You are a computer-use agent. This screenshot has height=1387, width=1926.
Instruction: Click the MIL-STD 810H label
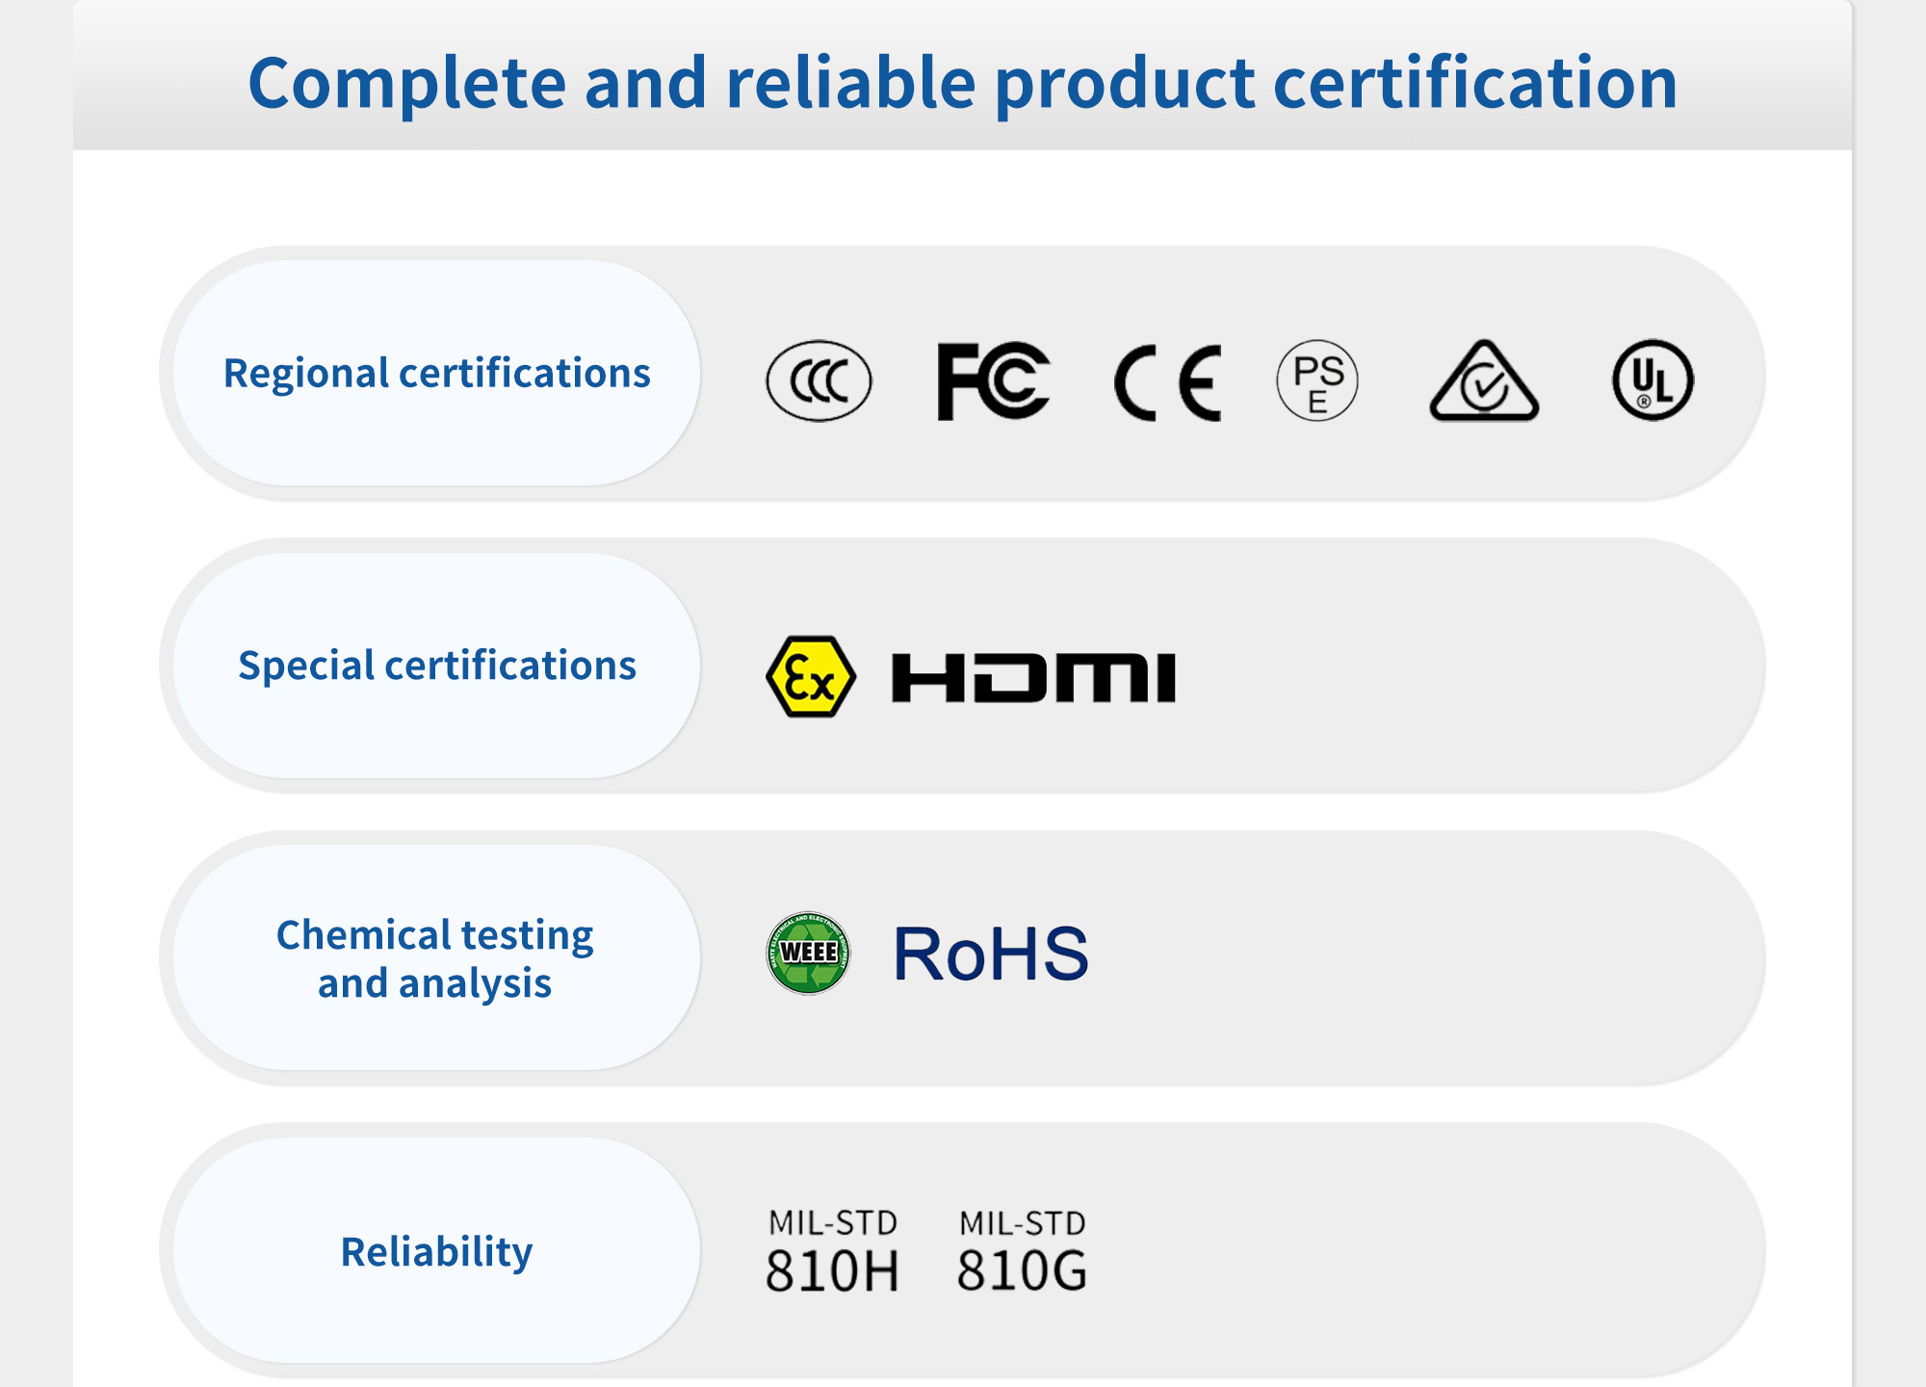[832, 1250]
